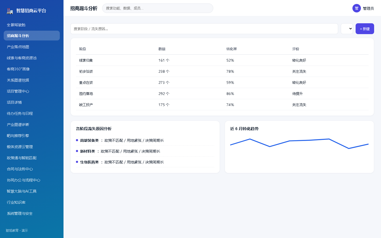Open the filter dropdown next to 新建
The image size is (381, 238).
(347, 29)
